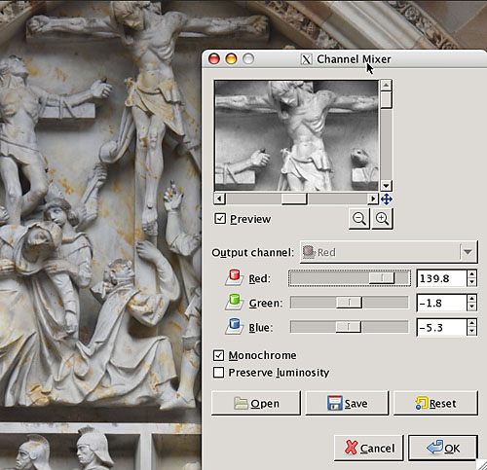Click the red channel cylinder icon

click(234, 277)
